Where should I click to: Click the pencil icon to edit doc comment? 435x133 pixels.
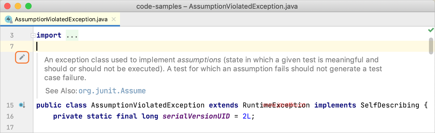22,57
